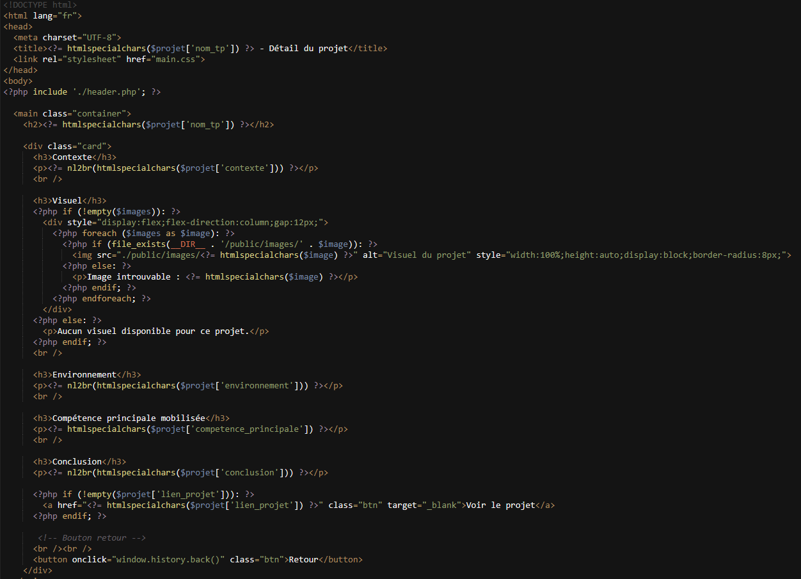Click the Contexte h3 heading text
The height and width of the screenshot is (579, 801).
tap(72, 157)
